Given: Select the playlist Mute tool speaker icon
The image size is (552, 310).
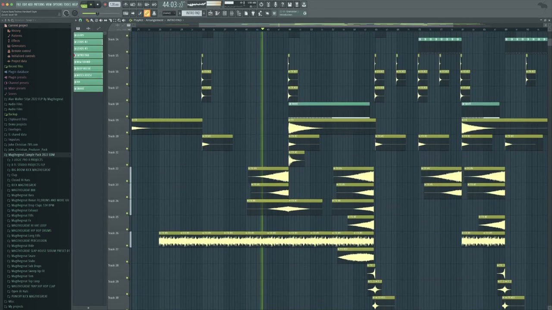Looking at the screenshot, I should [x=101, y=20].
